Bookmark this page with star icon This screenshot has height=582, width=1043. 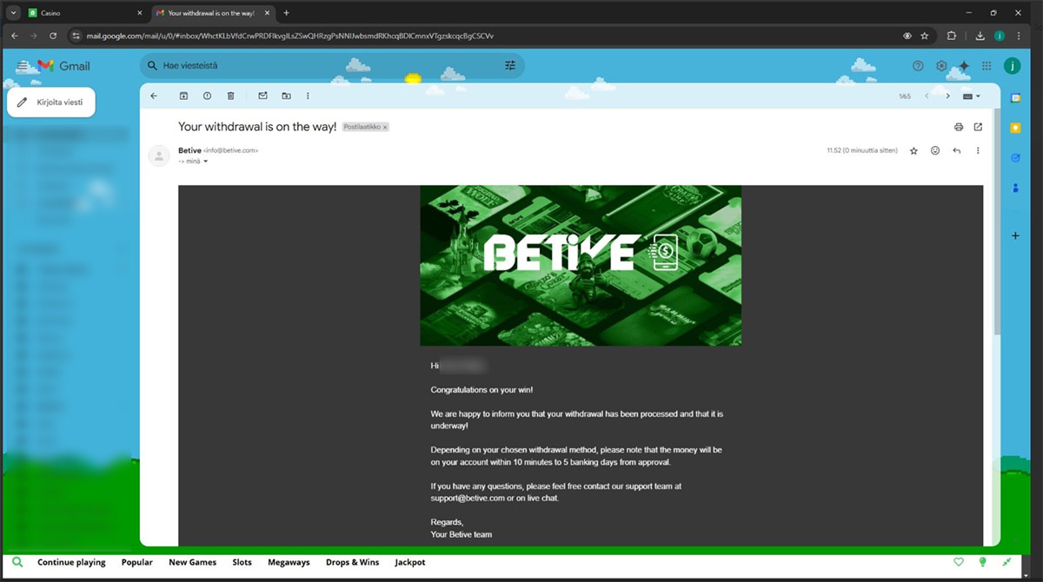(925, 36)
